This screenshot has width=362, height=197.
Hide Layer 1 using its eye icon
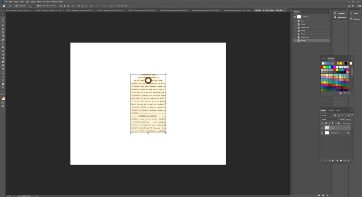322,128
